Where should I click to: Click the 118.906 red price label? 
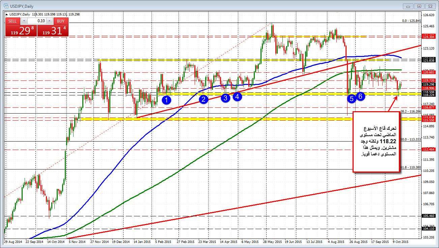(429, 88)
